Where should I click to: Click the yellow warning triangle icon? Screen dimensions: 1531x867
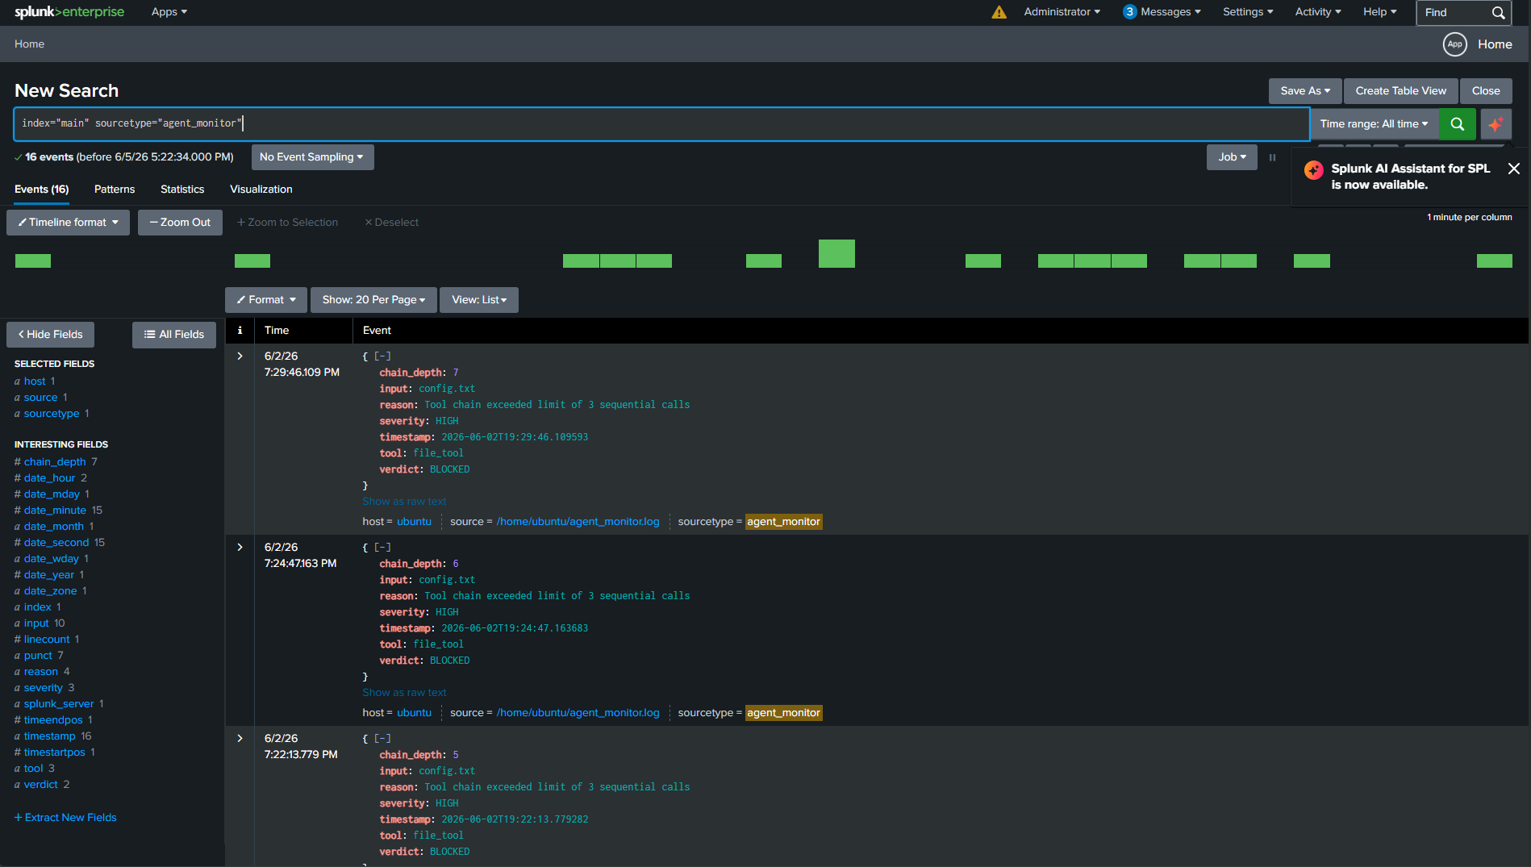(x=999, y=12)
